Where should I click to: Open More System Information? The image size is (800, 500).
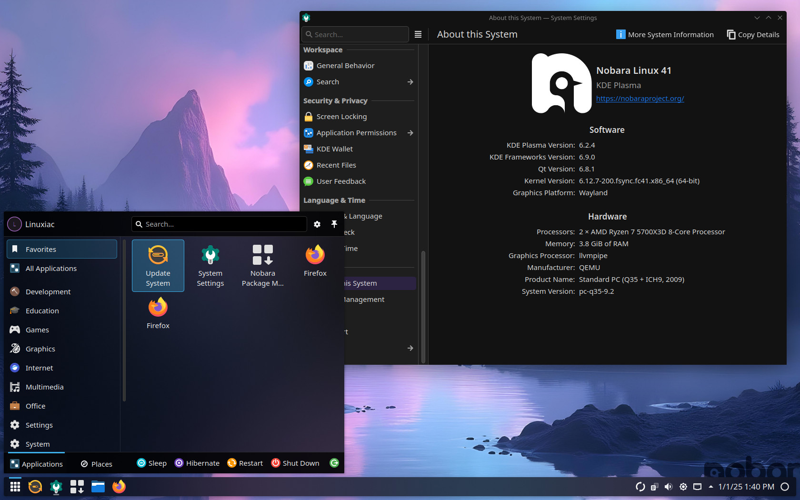tap(665, 34)
